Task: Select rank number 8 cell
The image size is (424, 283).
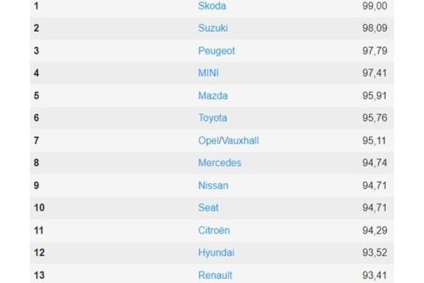Action: [x=36, y=163]
